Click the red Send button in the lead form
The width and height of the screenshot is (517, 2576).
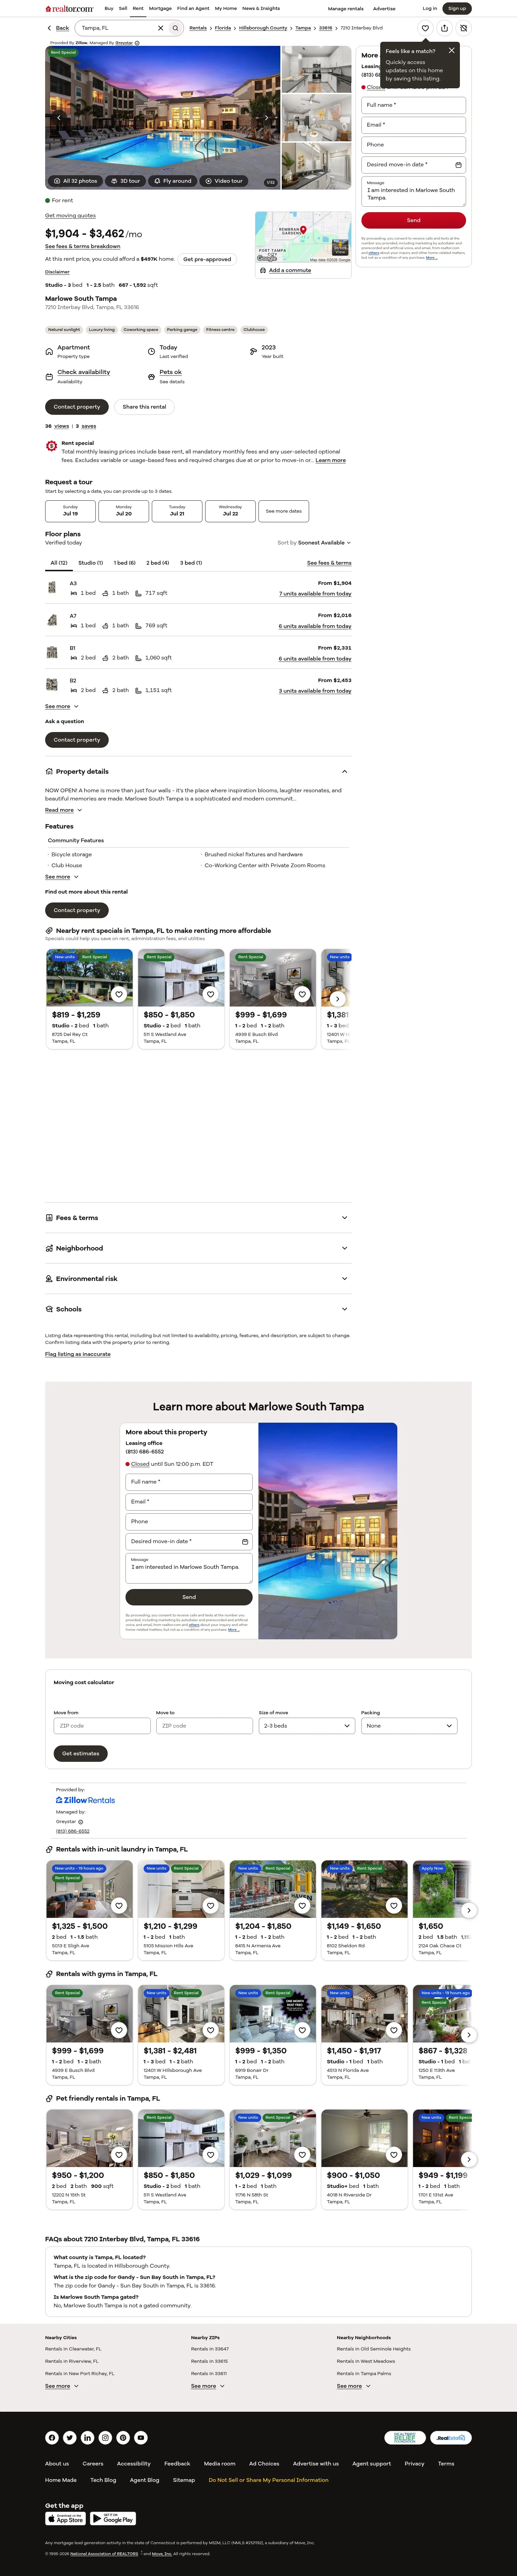pyautogui.click(x=413, y=220)
